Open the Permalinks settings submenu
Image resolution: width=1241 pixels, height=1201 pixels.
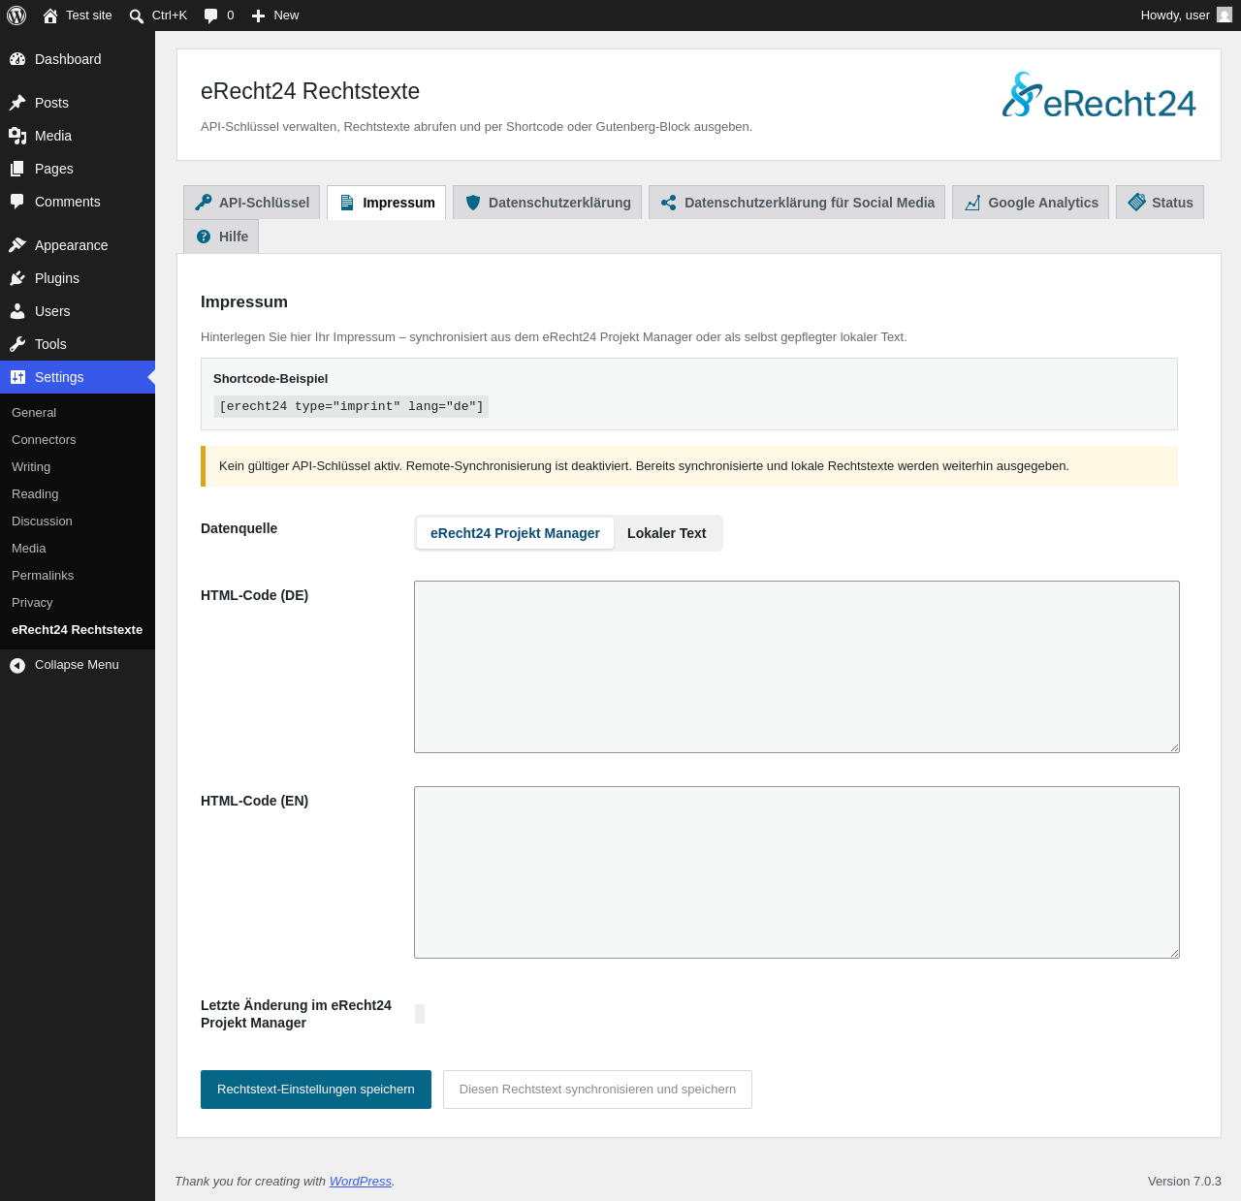tap(43, 576)
